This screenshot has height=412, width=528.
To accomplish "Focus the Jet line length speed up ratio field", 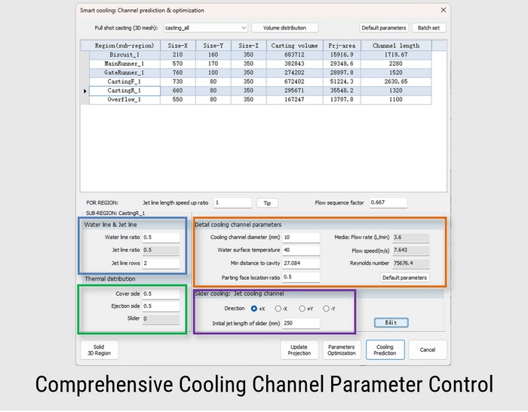I will click(232, 203).
